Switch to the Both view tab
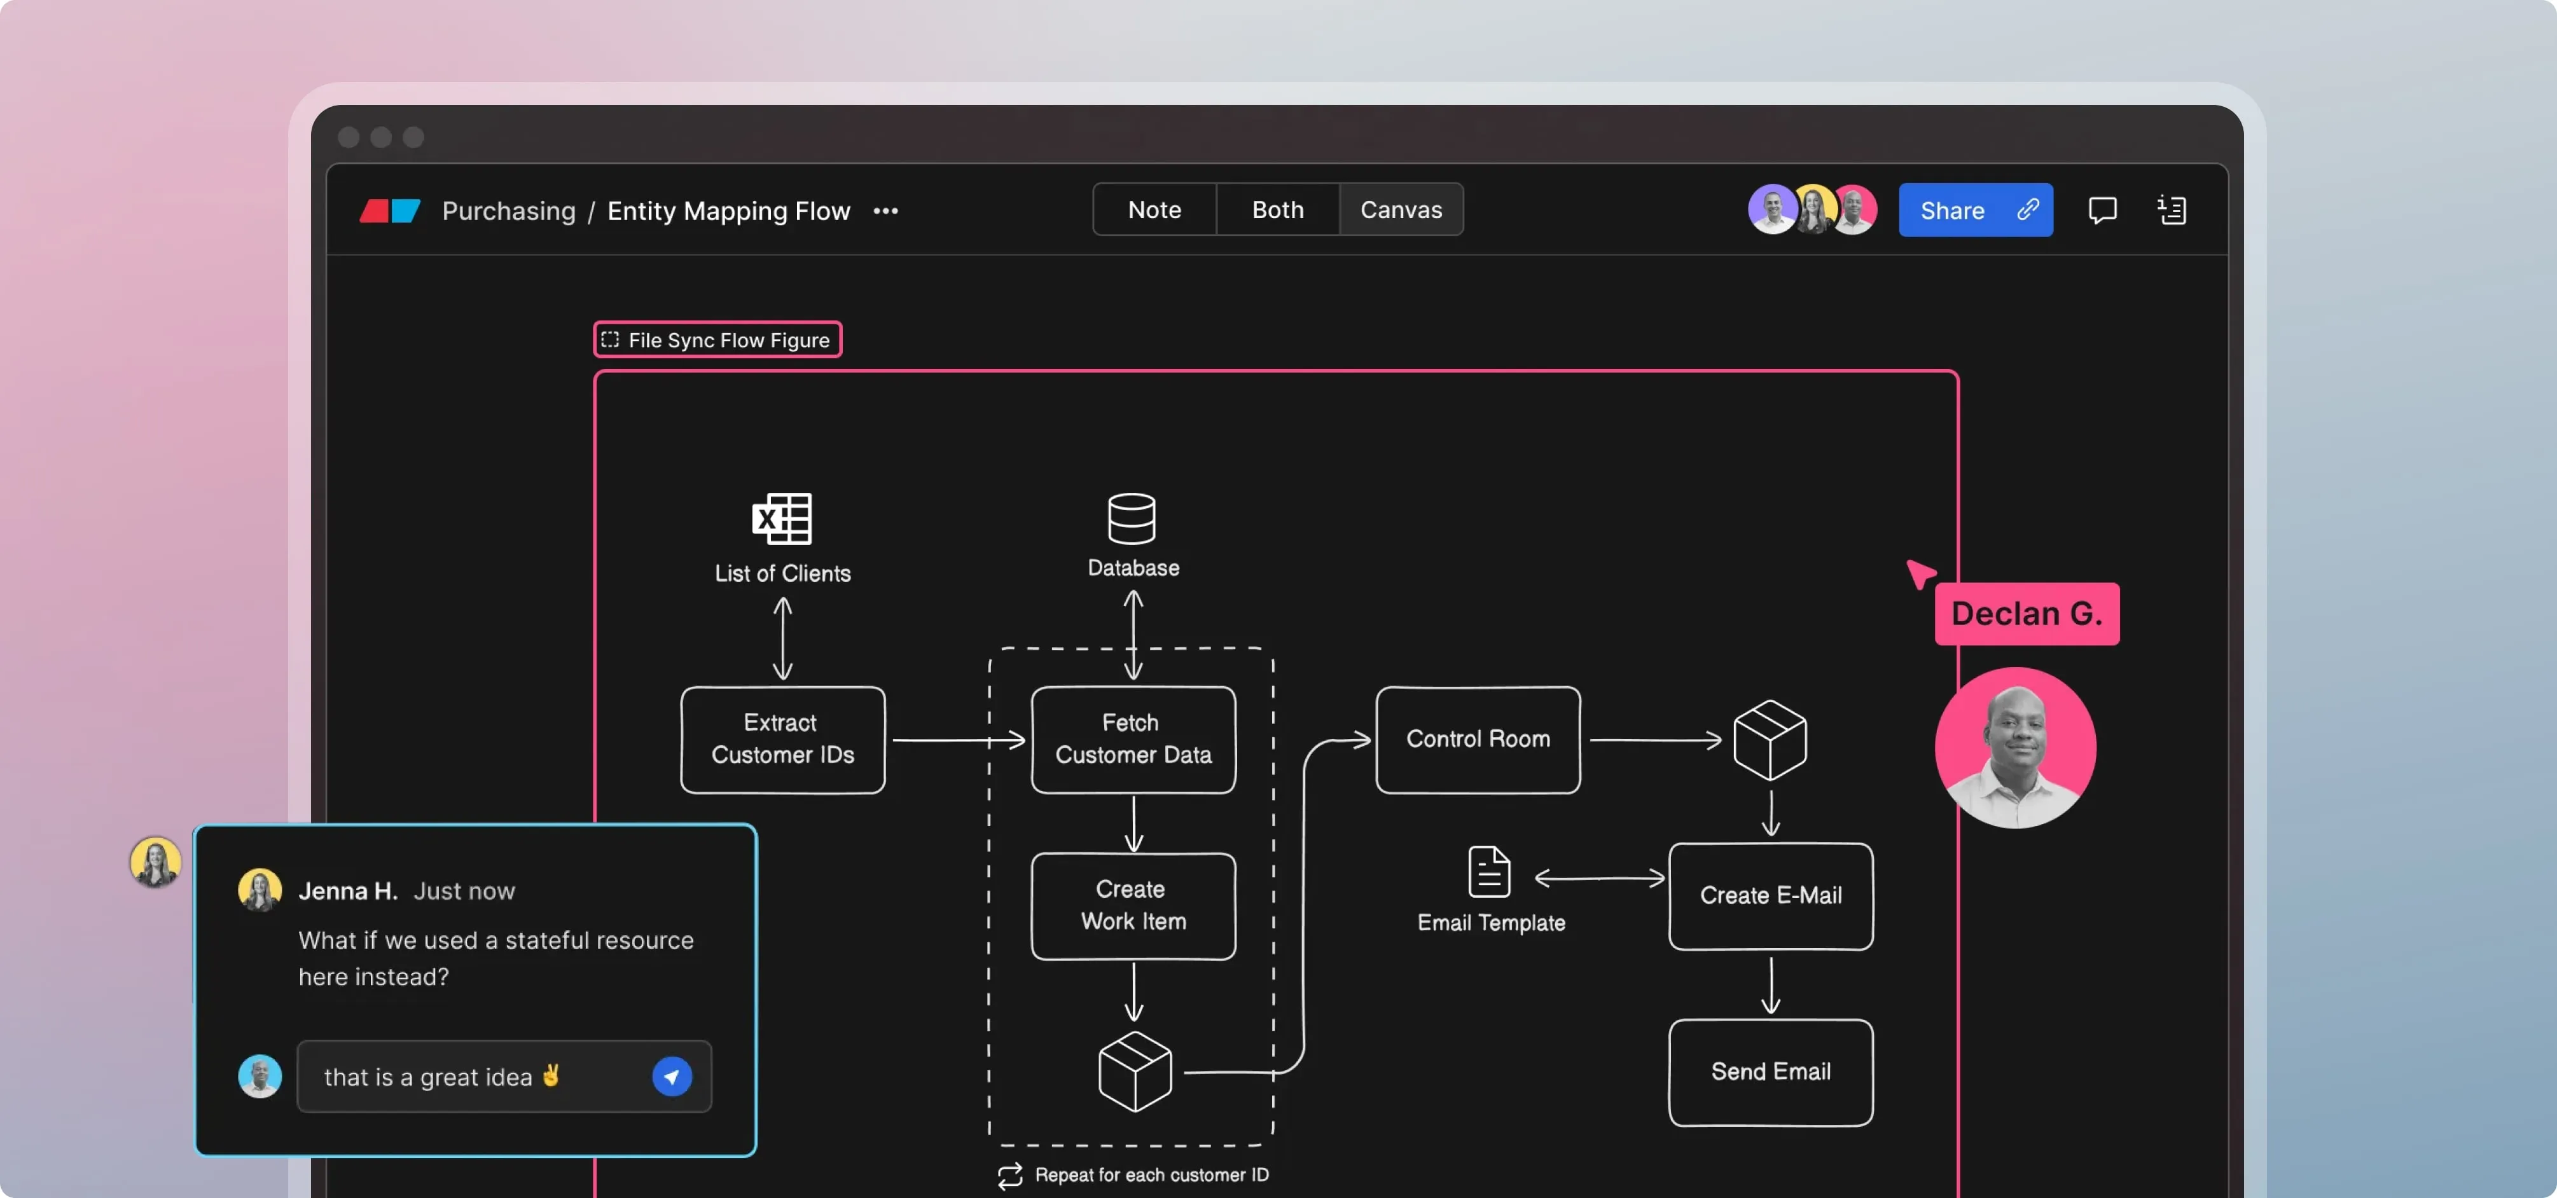This screenshot has height=1198, width=2557. click(x=1277, y=209)
